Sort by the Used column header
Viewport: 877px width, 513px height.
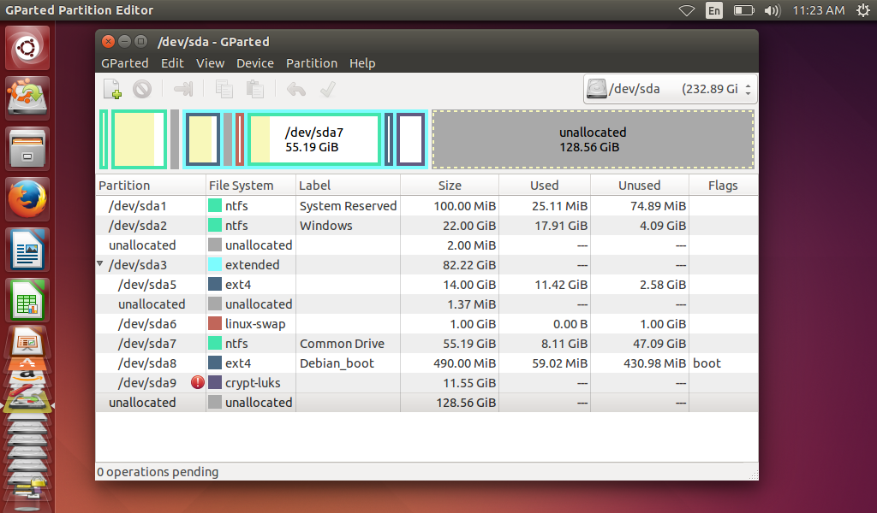click(x=544, y=186)
